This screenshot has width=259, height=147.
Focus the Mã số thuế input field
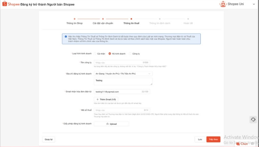[x=122, y=110]
